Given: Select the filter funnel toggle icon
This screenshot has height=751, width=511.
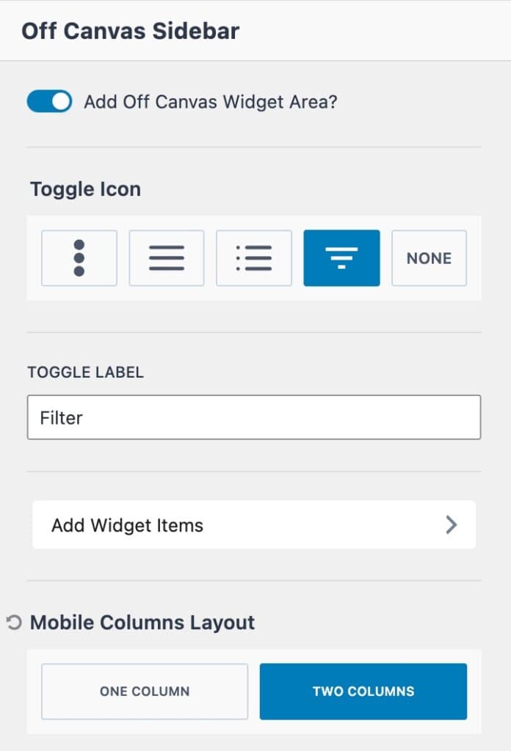Looking at the screenshot, I should point(341,258).
